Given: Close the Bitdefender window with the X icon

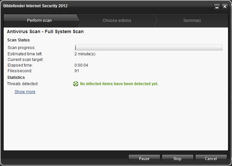Looking at the screenshot, I should pos(225,7).
